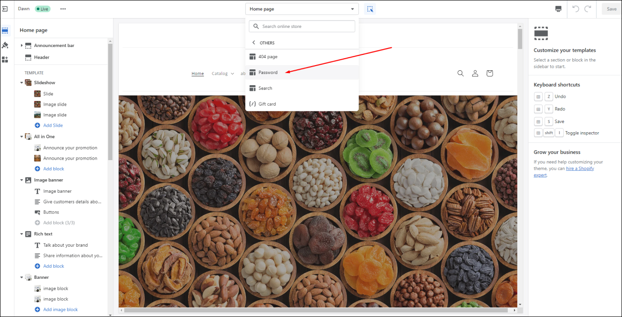
Task: Open the Home page template dropdown
Action: (302, 9)
